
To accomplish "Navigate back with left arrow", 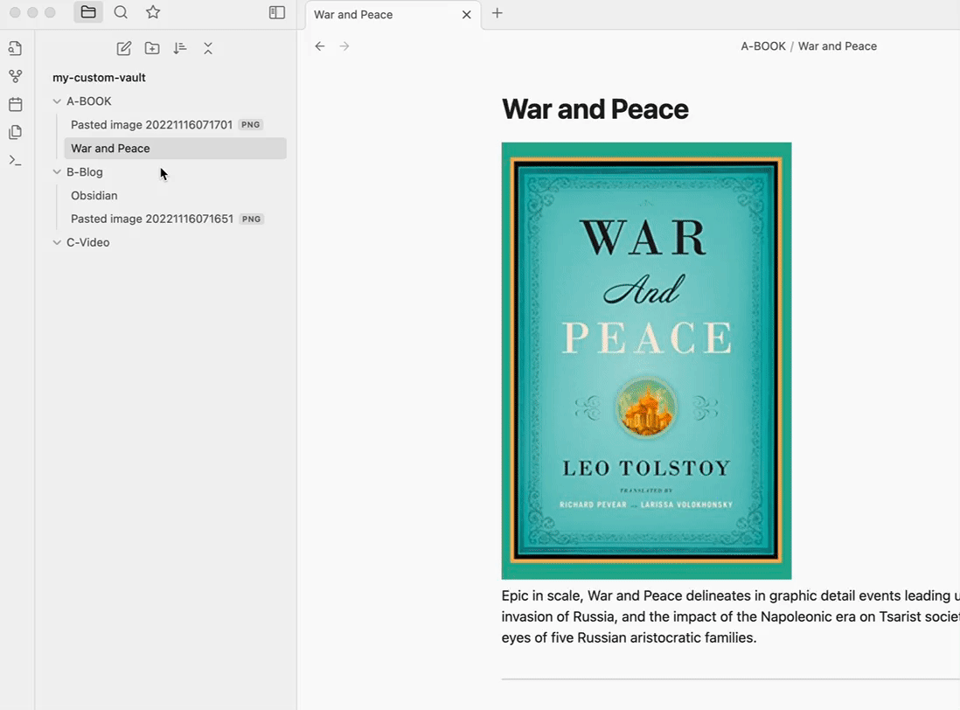I will coord(320,46).
